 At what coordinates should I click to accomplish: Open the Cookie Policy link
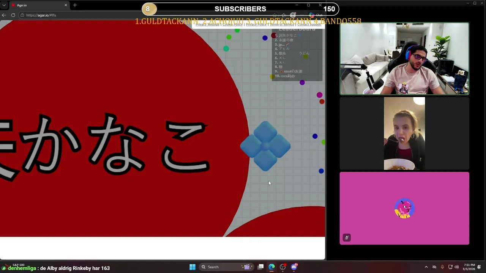click(x=232, y=25)
